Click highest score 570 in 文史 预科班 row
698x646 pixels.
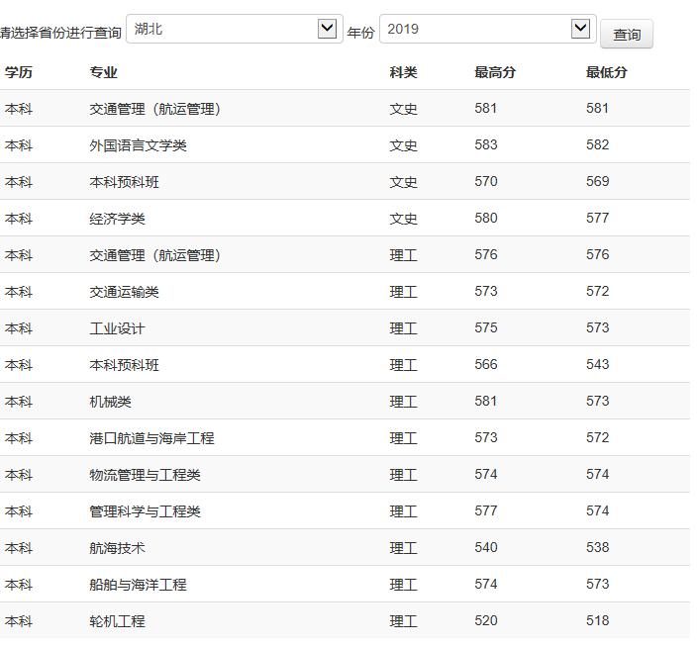pos(486,181)
